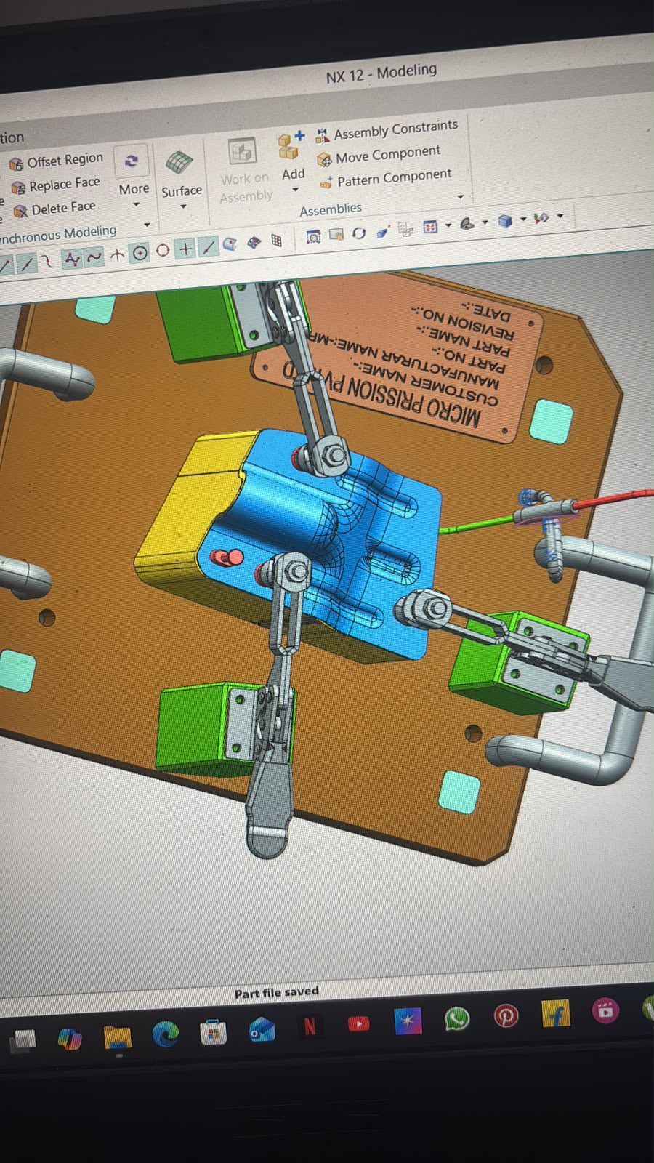Click the Edit Object Display icon
The height and width of the screenshot is (1163, 654).
541,217
